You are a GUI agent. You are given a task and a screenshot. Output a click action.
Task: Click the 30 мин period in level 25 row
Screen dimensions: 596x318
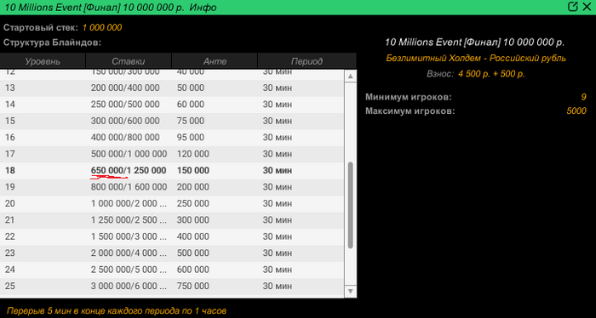[278, 287]
